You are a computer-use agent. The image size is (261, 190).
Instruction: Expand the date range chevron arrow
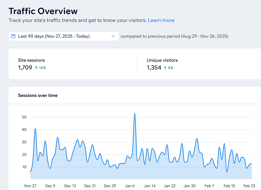coord(113,36)
